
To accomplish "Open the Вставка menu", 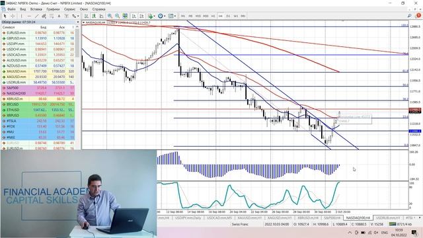I will (36, 9).
